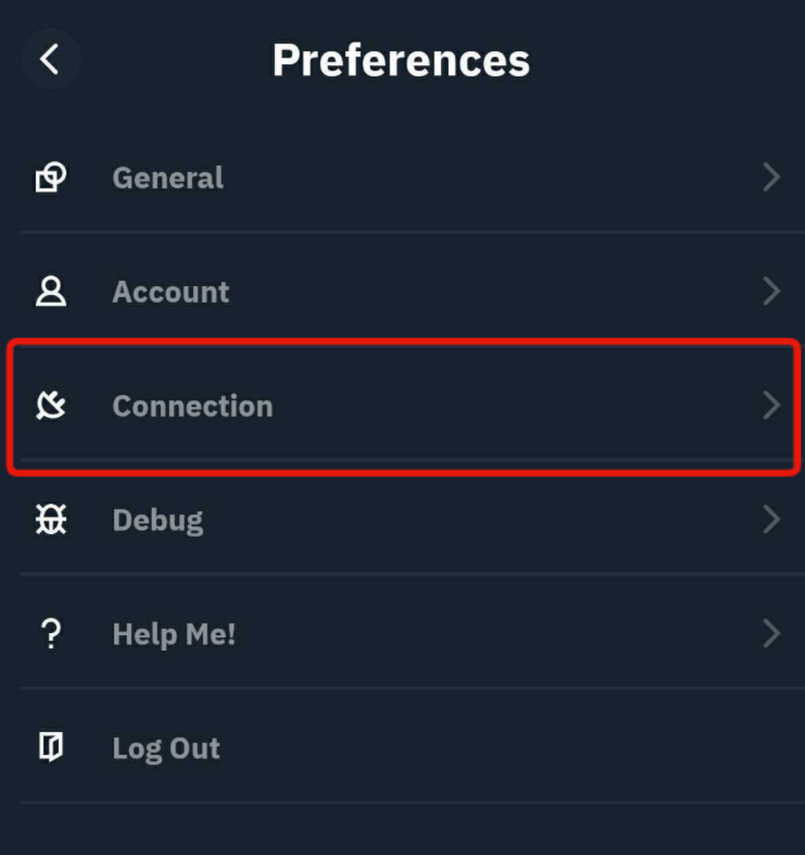Expand Help Me! using its right chevron
The width and height of the screenshot is (805, 855).
coord(770,634)
